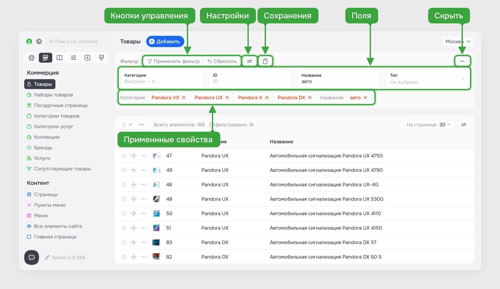Viewport: 500px width, 289px height.
Task: Click drag handle on row 47
Action: pyautogui.click(x=134, y=156)
